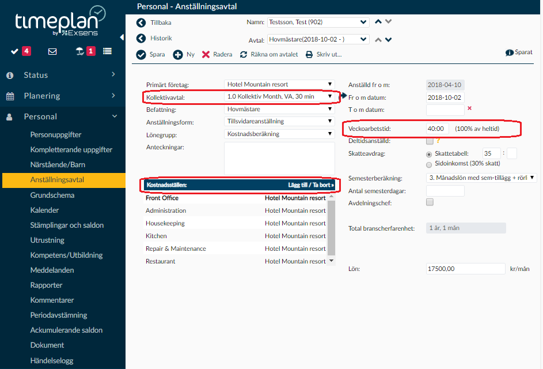Go to the previous name with the up arrow

click(378, 21)
